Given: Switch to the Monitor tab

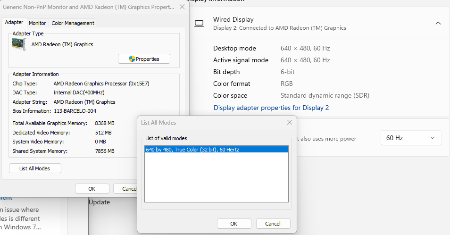Looking at the screenshot, I should [37, 23].
